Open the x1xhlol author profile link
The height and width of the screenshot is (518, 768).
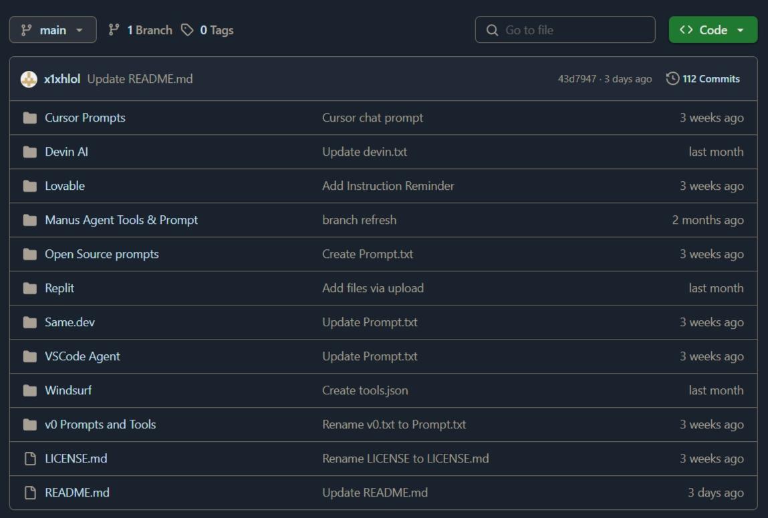pyautogui.click(x=62, y=79)
